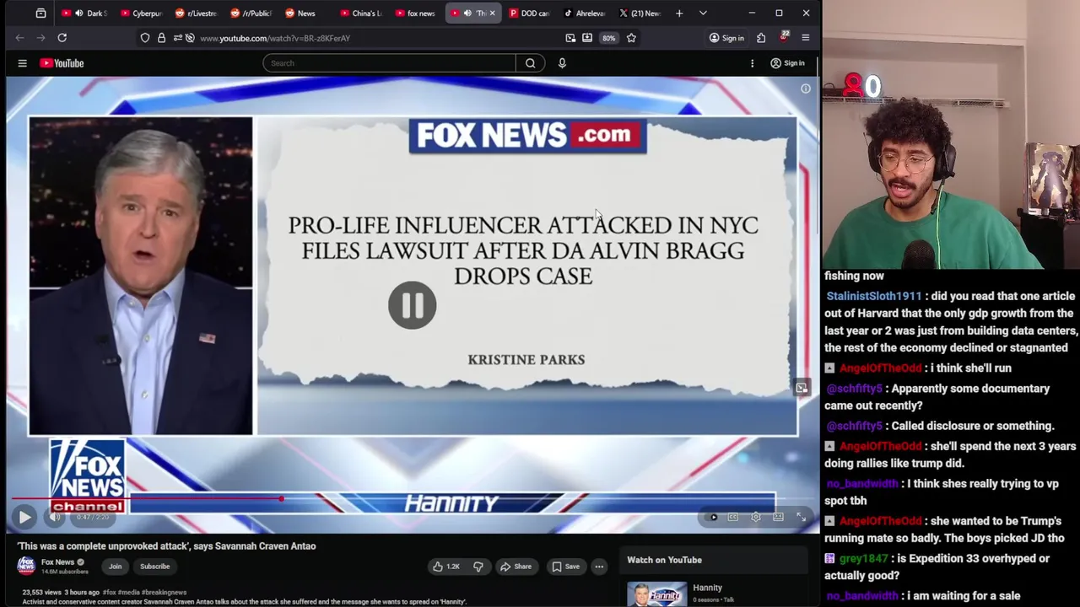Click browser account Sign in button

[726, 38]
